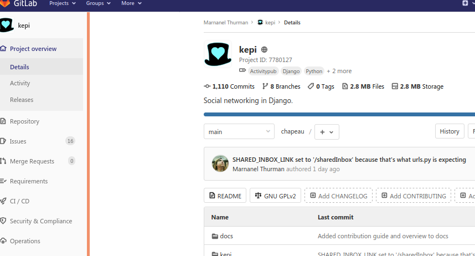Open Operations in sidebar
The height and width of the screenshot is (256, 475).
25,241
